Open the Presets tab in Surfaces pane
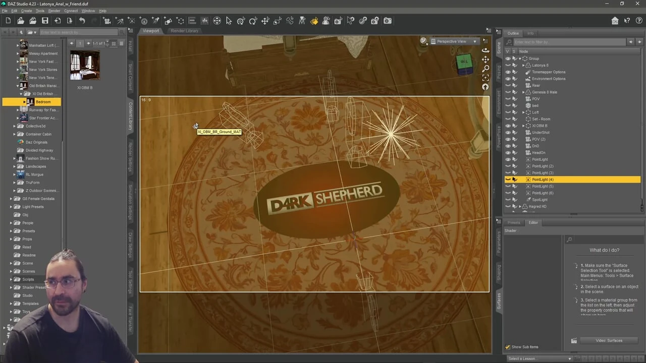Image resolution: width=646 pixels, height=363 pixels. coord(513,222)
